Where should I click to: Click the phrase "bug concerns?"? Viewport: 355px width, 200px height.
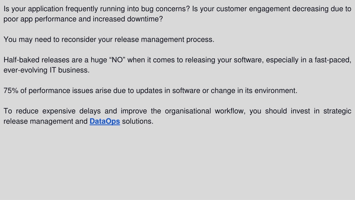(x=165, y=9)
